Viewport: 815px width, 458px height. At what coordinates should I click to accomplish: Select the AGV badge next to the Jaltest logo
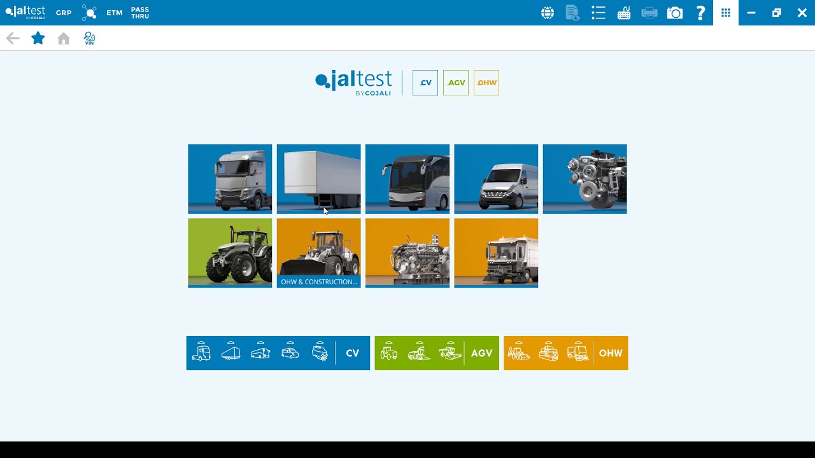click(x=456, y=83)
